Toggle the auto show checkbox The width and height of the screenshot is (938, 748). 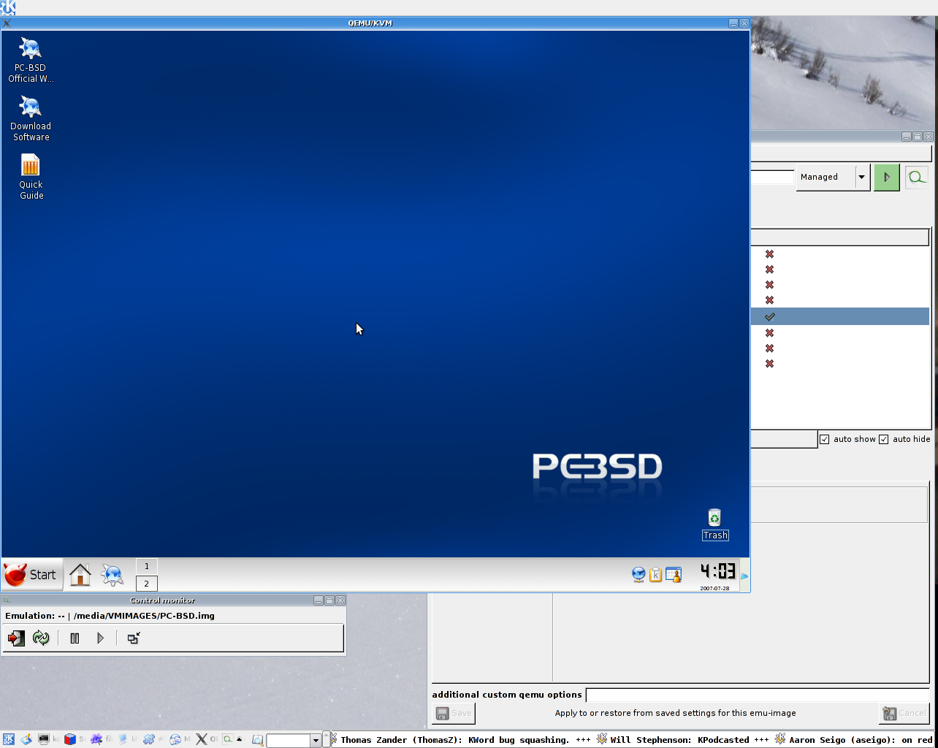click(x=824, y=439)
